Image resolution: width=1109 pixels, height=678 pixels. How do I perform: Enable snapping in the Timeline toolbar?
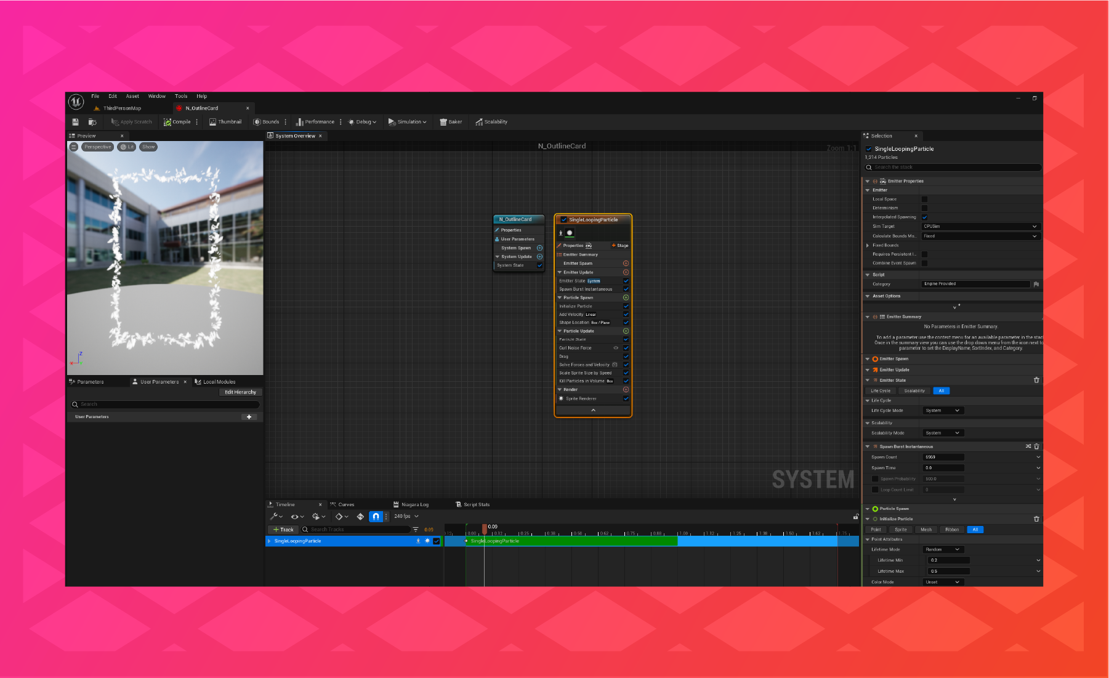click(x=376, y=517)
